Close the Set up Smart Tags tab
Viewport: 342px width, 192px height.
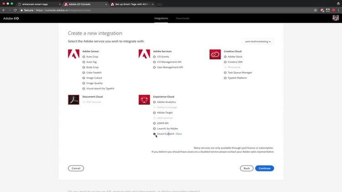click(152, 4)
